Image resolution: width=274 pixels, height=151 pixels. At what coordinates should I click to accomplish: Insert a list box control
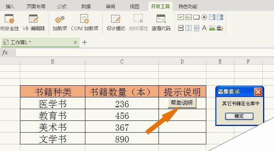pyautogui.click(x=212, y=17)
